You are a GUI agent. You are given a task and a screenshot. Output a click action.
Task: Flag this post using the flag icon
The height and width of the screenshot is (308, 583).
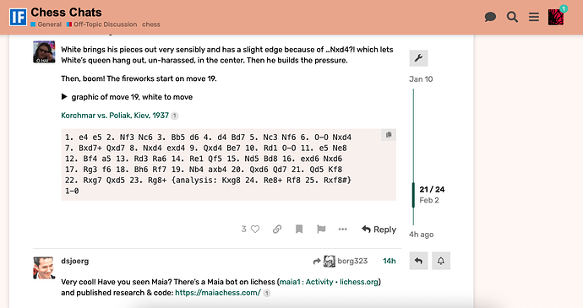pos(321,230)
